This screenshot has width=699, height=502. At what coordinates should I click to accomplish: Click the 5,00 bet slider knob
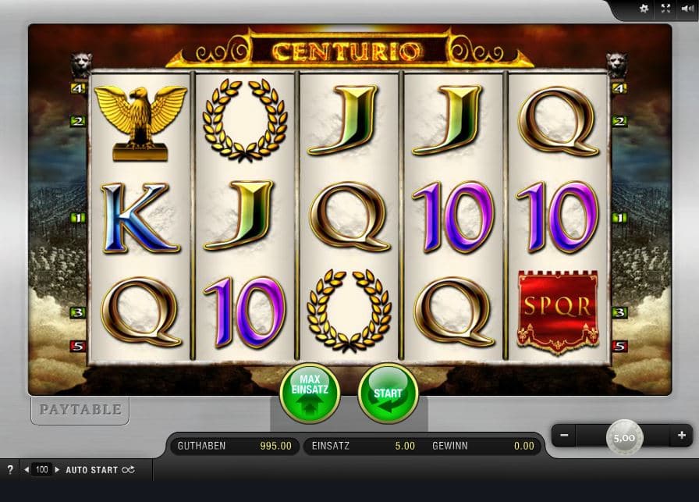click(624, 438)
